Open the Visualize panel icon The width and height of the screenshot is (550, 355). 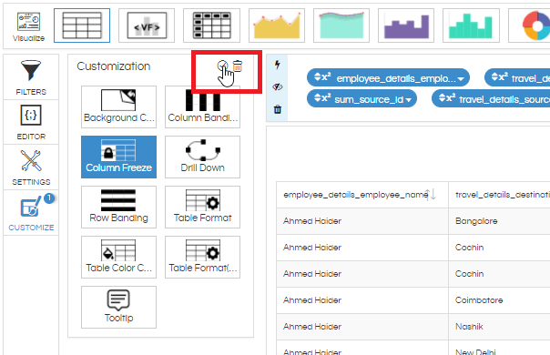(28, 26)
